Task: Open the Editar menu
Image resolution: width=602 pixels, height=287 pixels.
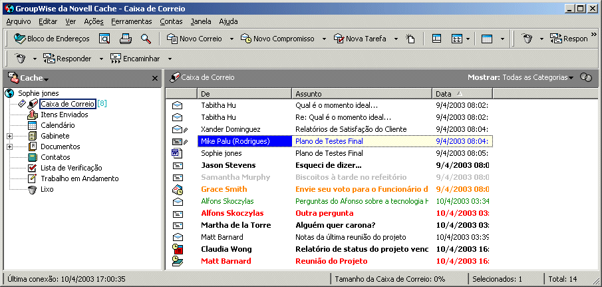Action: (48, 21)
